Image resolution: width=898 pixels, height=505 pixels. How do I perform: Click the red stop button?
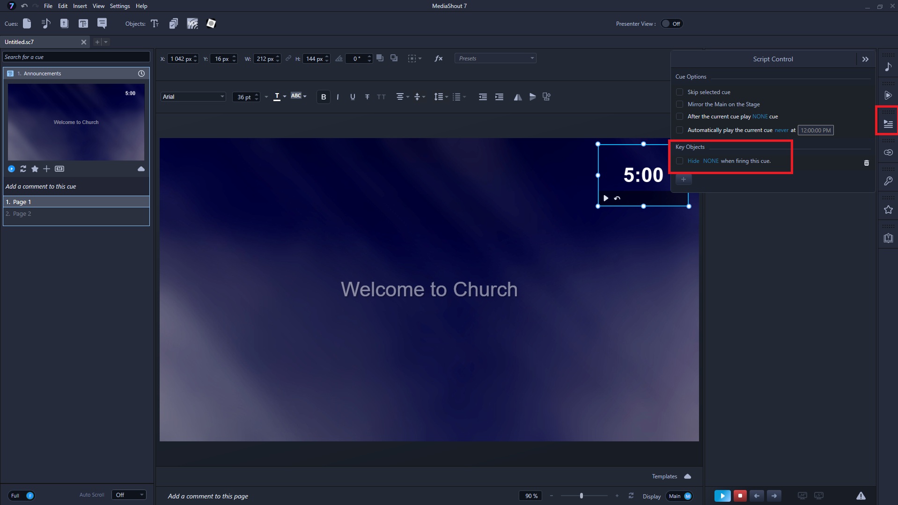[740, 496]
